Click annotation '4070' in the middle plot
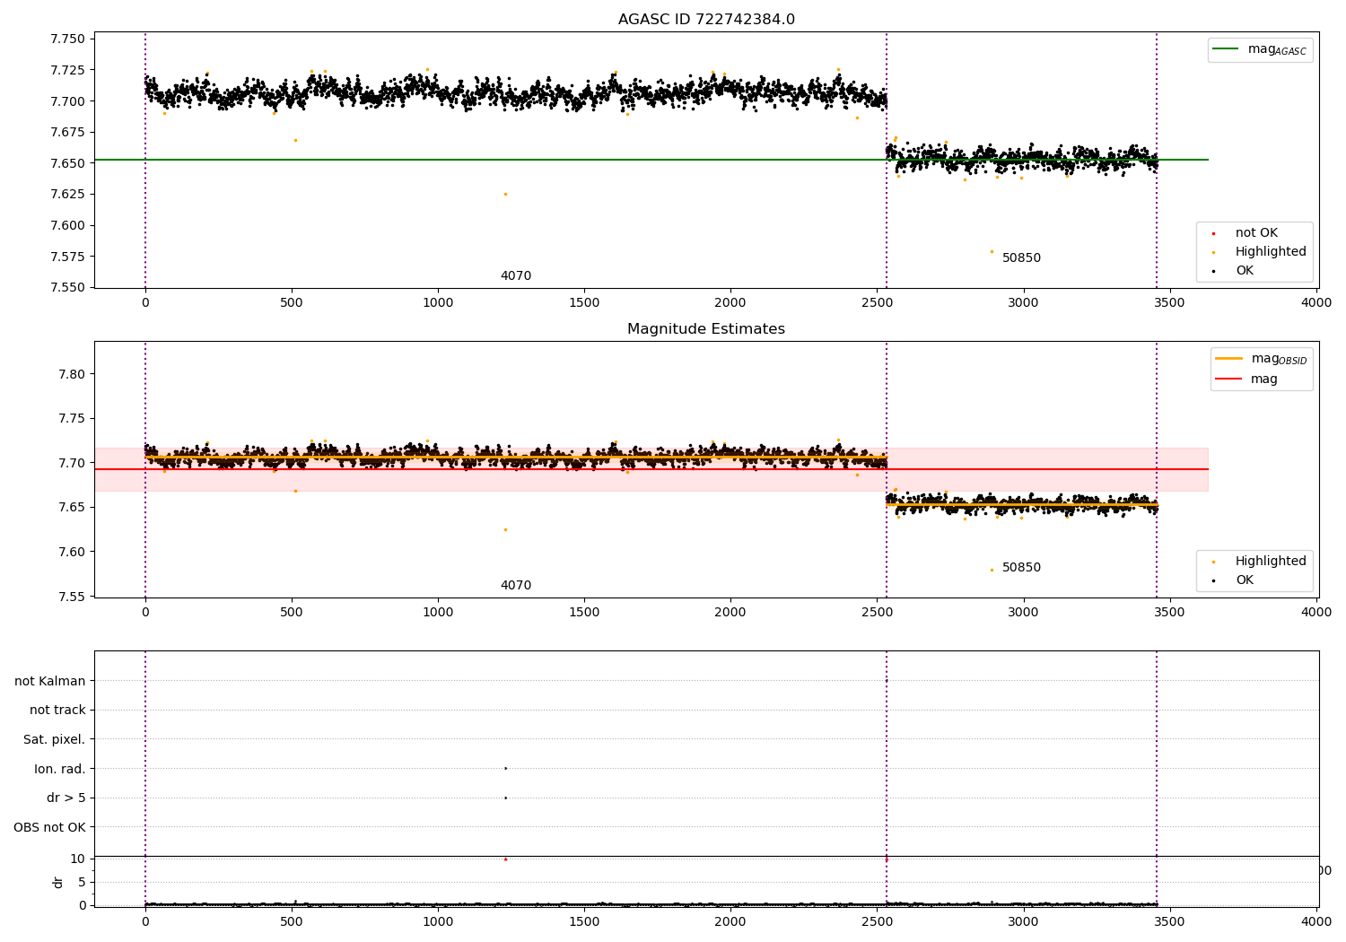1346x942 pixels. (516, 586)
